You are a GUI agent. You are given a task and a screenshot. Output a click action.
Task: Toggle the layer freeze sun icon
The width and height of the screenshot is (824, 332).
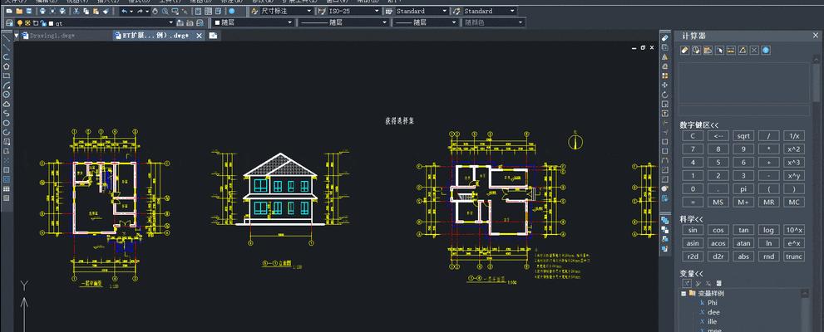tap(27, 22)
